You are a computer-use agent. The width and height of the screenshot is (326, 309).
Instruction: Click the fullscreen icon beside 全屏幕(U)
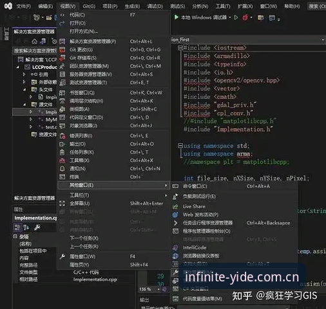62,203
